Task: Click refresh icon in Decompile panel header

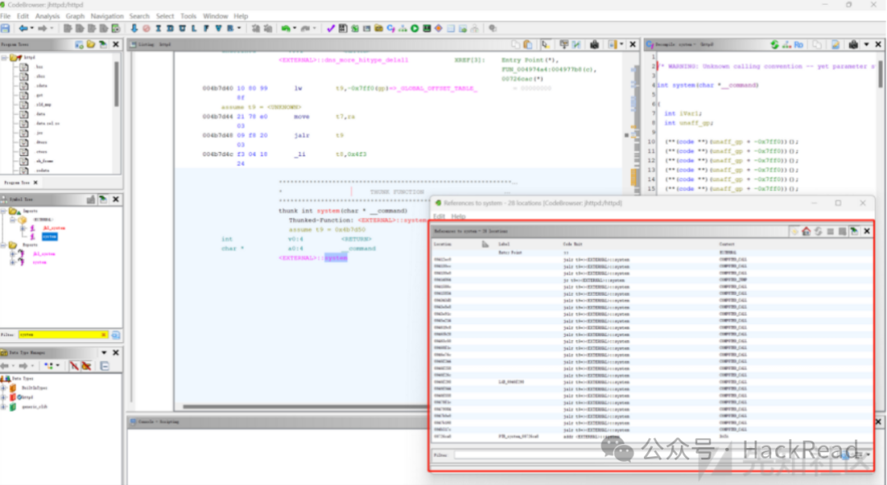Action: (774, 44)
